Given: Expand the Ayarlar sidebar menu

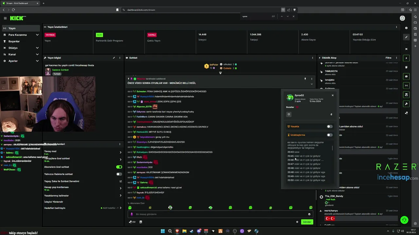Looking at the screenshot, I should pyautogui.click(x=21, y=61).
